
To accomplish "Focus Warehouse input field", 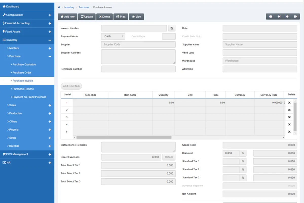I will pyautogui.click(x=260, y=61).
